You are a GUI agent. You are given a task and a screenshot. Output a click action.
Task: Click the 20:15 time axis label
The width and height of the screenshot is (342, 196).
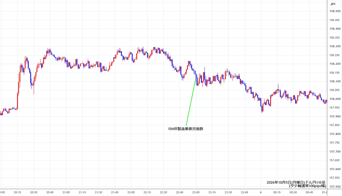point(18,192)
